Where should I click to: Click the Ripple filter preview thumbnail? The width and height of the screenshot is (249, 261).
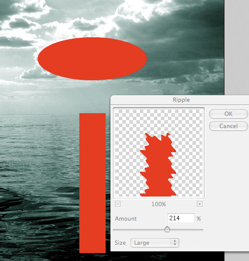(159, 153)
